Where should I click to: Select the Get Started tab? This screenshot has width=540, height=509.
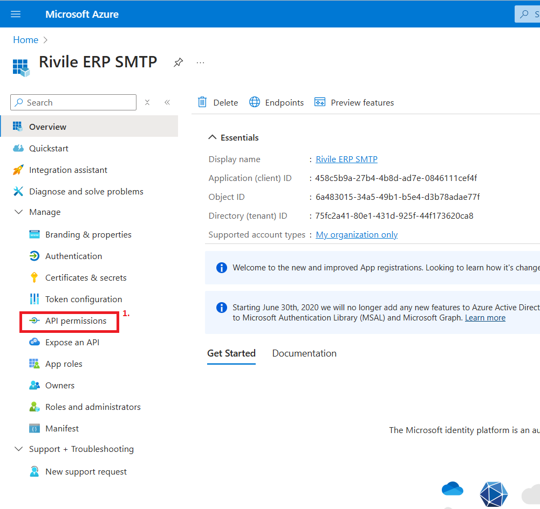(x=231, y=353)
